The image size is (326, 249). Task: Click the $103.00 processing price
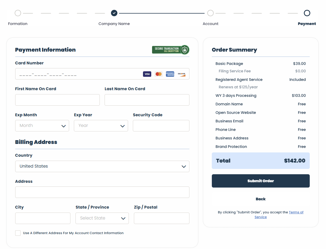(x=299, y=96)
